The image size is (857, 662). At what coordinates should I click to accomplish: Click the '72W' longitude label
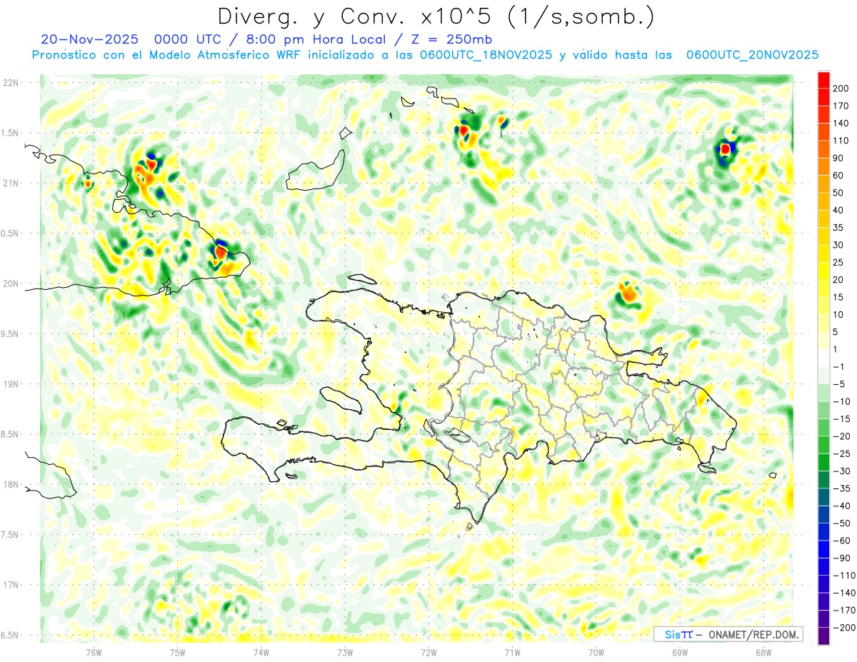pos(428,652)
